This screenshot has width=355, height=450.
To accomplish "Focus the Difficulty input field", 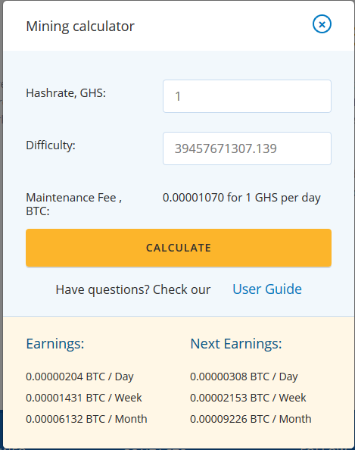I will click(247, 148).
